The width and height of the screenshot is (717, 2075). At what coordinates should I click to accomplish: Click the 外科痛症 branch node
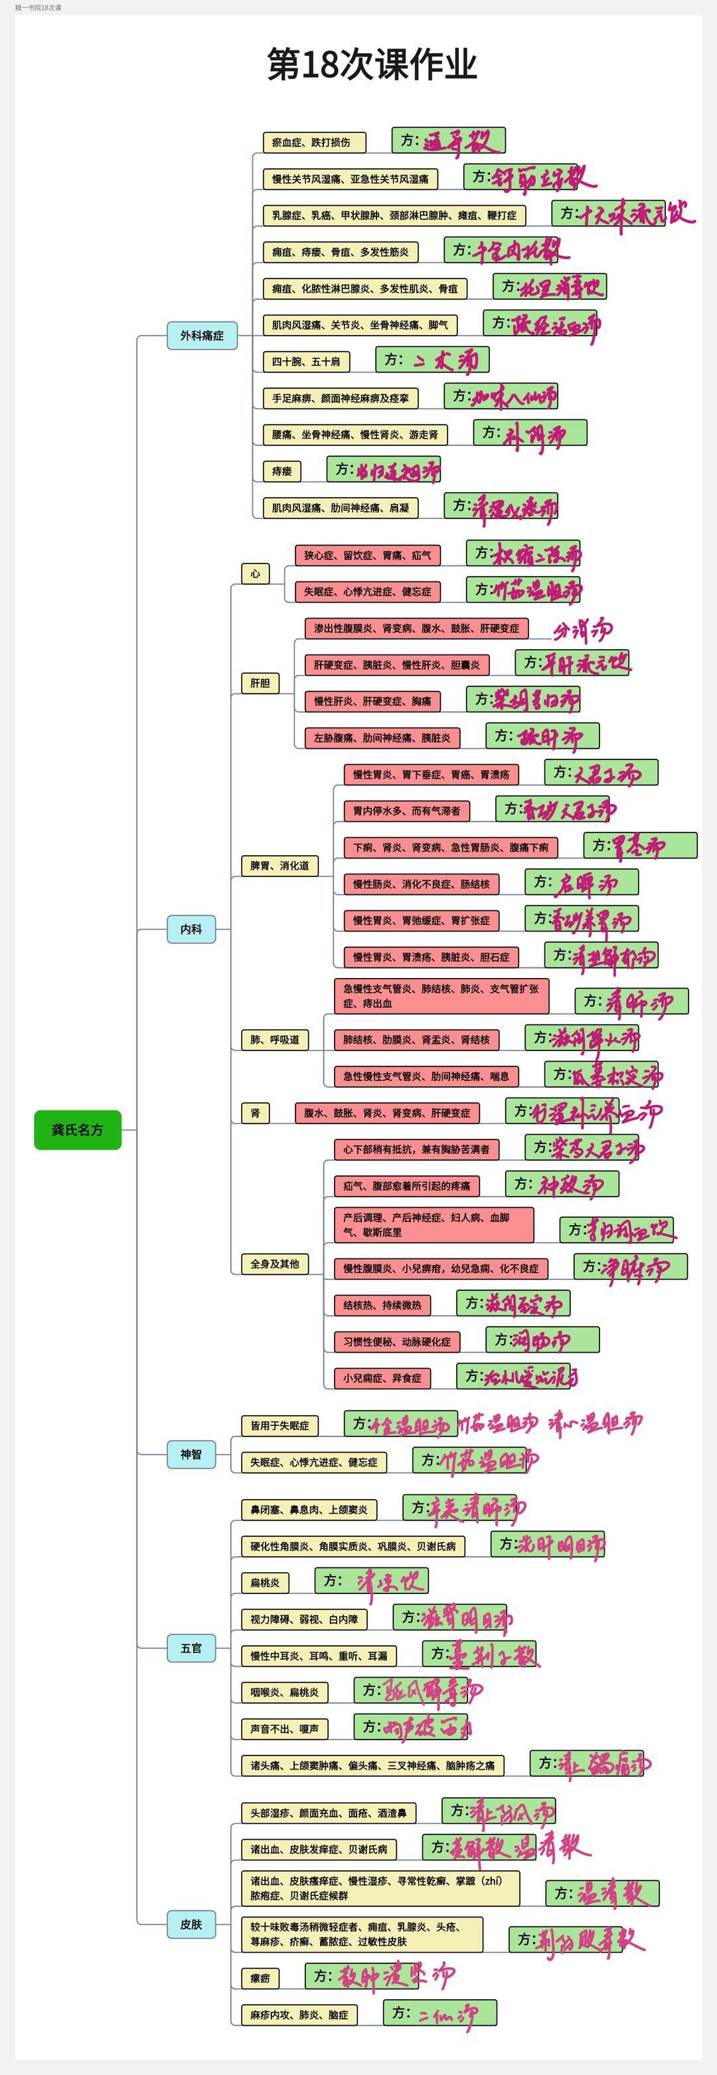pyautogui.click(x=202, y=335)
